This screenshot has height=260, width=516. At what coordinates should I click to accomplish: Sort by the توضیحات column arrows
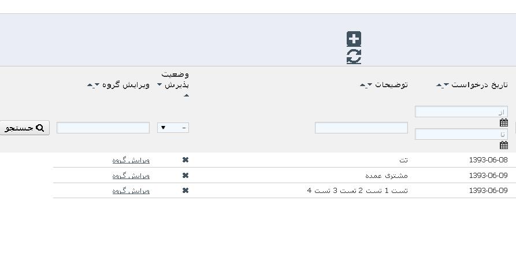tap(366, 86)
